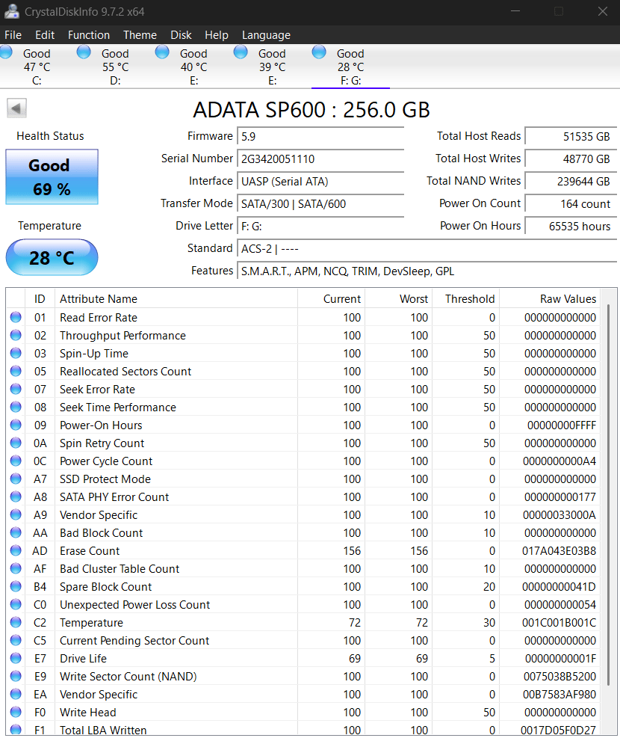Open the Edit menu

[45, 35]
